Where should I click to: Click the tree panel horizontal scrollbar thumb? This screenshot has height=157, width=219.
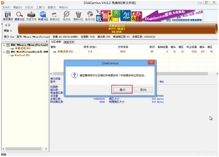(23, 149)
